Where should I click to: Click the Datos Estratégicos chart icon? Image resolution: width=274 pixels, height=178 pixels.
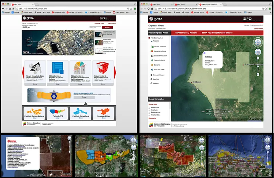pyautogui.click(x=152, y=51)
